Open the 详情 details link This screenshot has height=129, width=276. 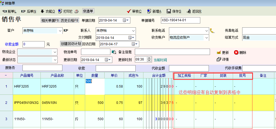click(x=223, y=59)
